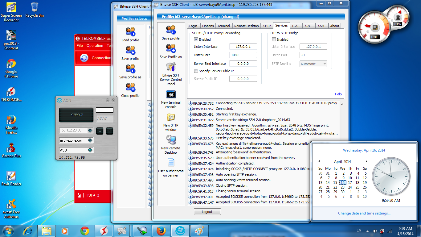
Task: Click Logout button
Action: click(207, 212)
